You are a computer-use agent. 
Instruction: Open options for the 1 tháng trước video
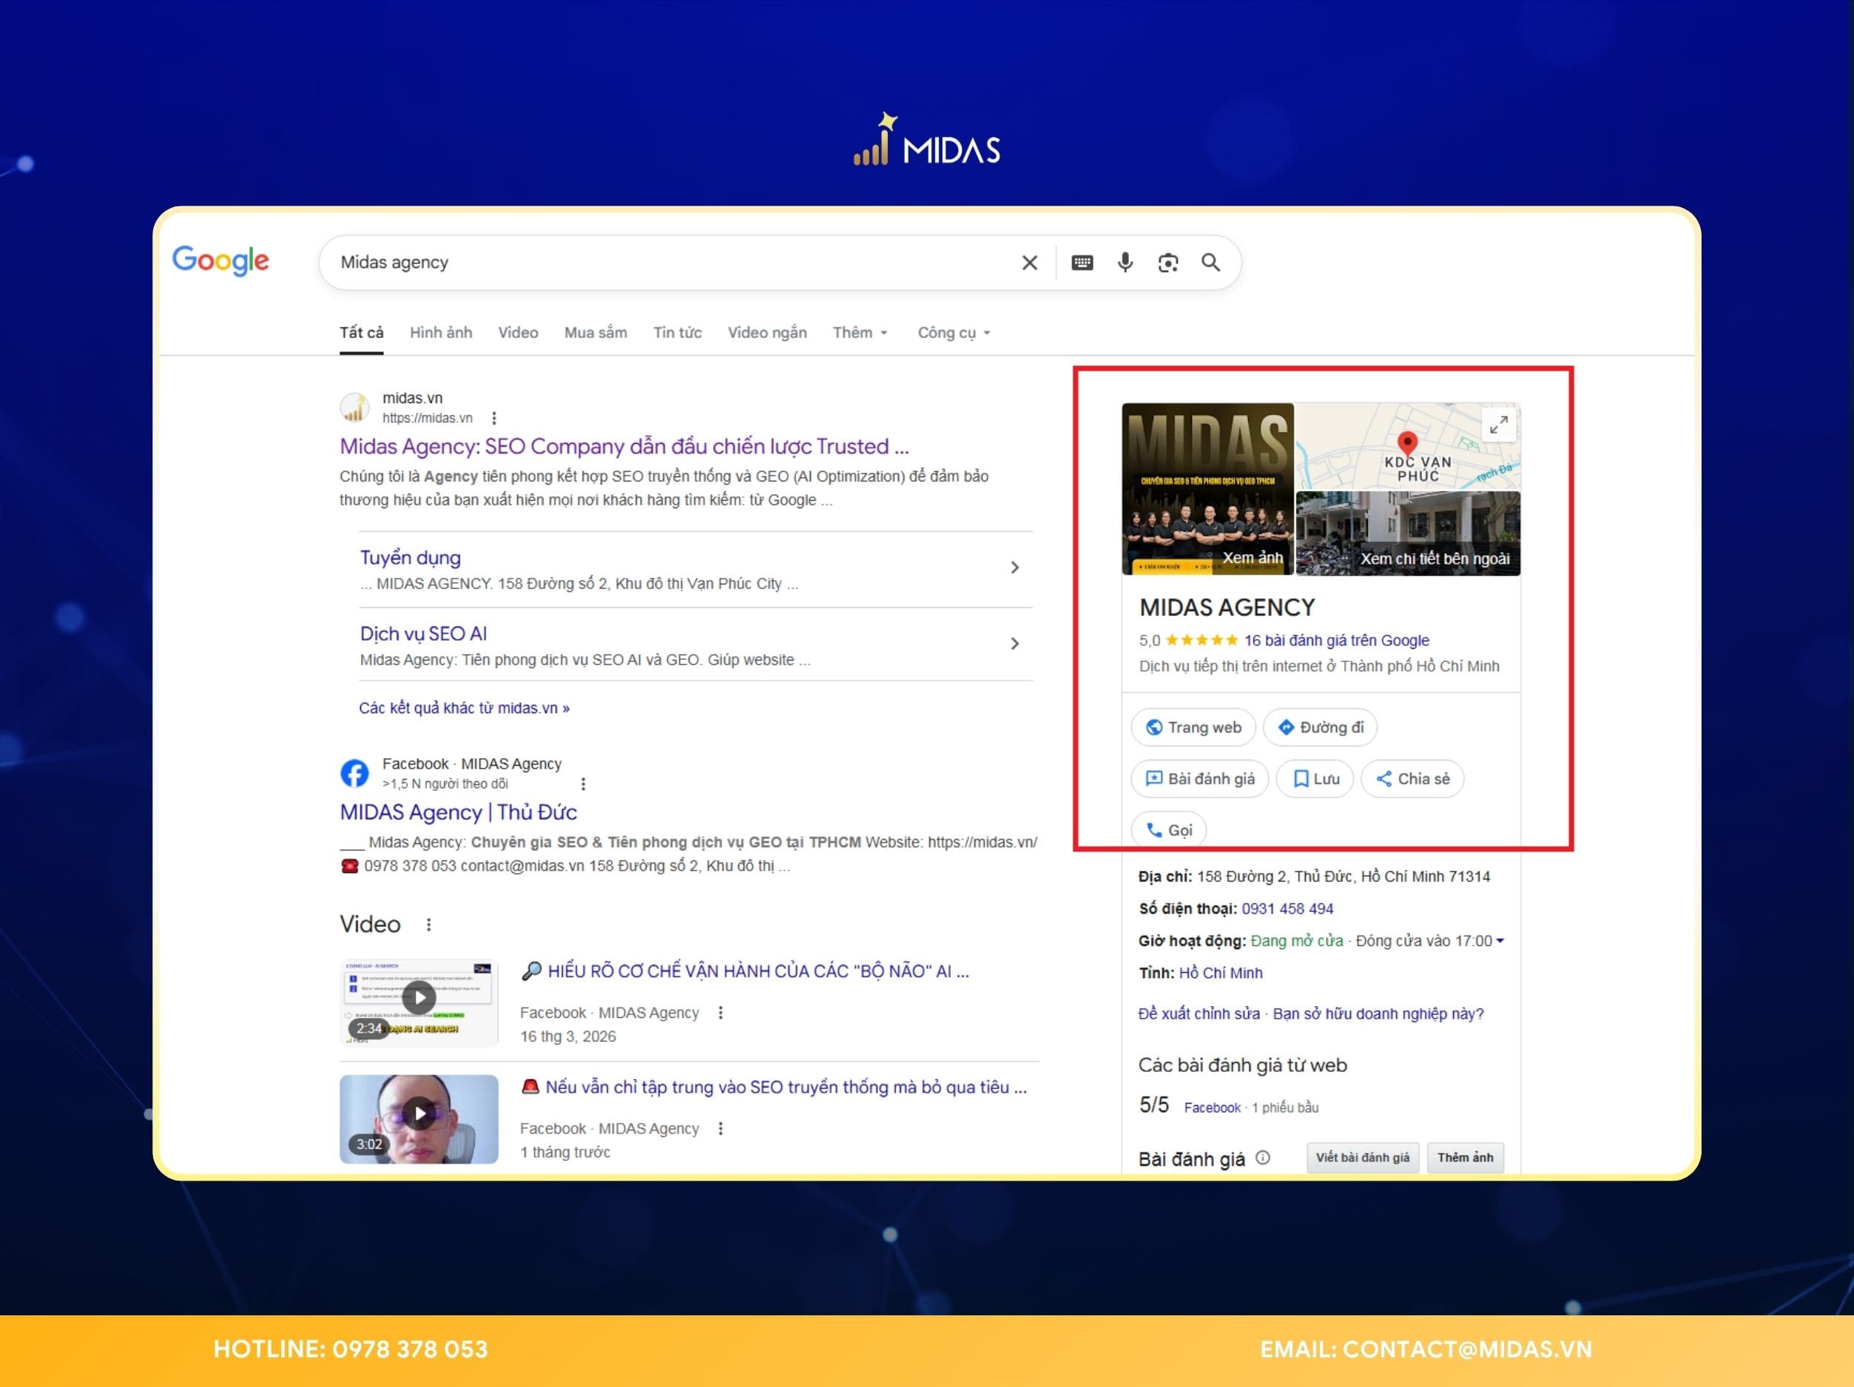click(x=721, y=1128)
